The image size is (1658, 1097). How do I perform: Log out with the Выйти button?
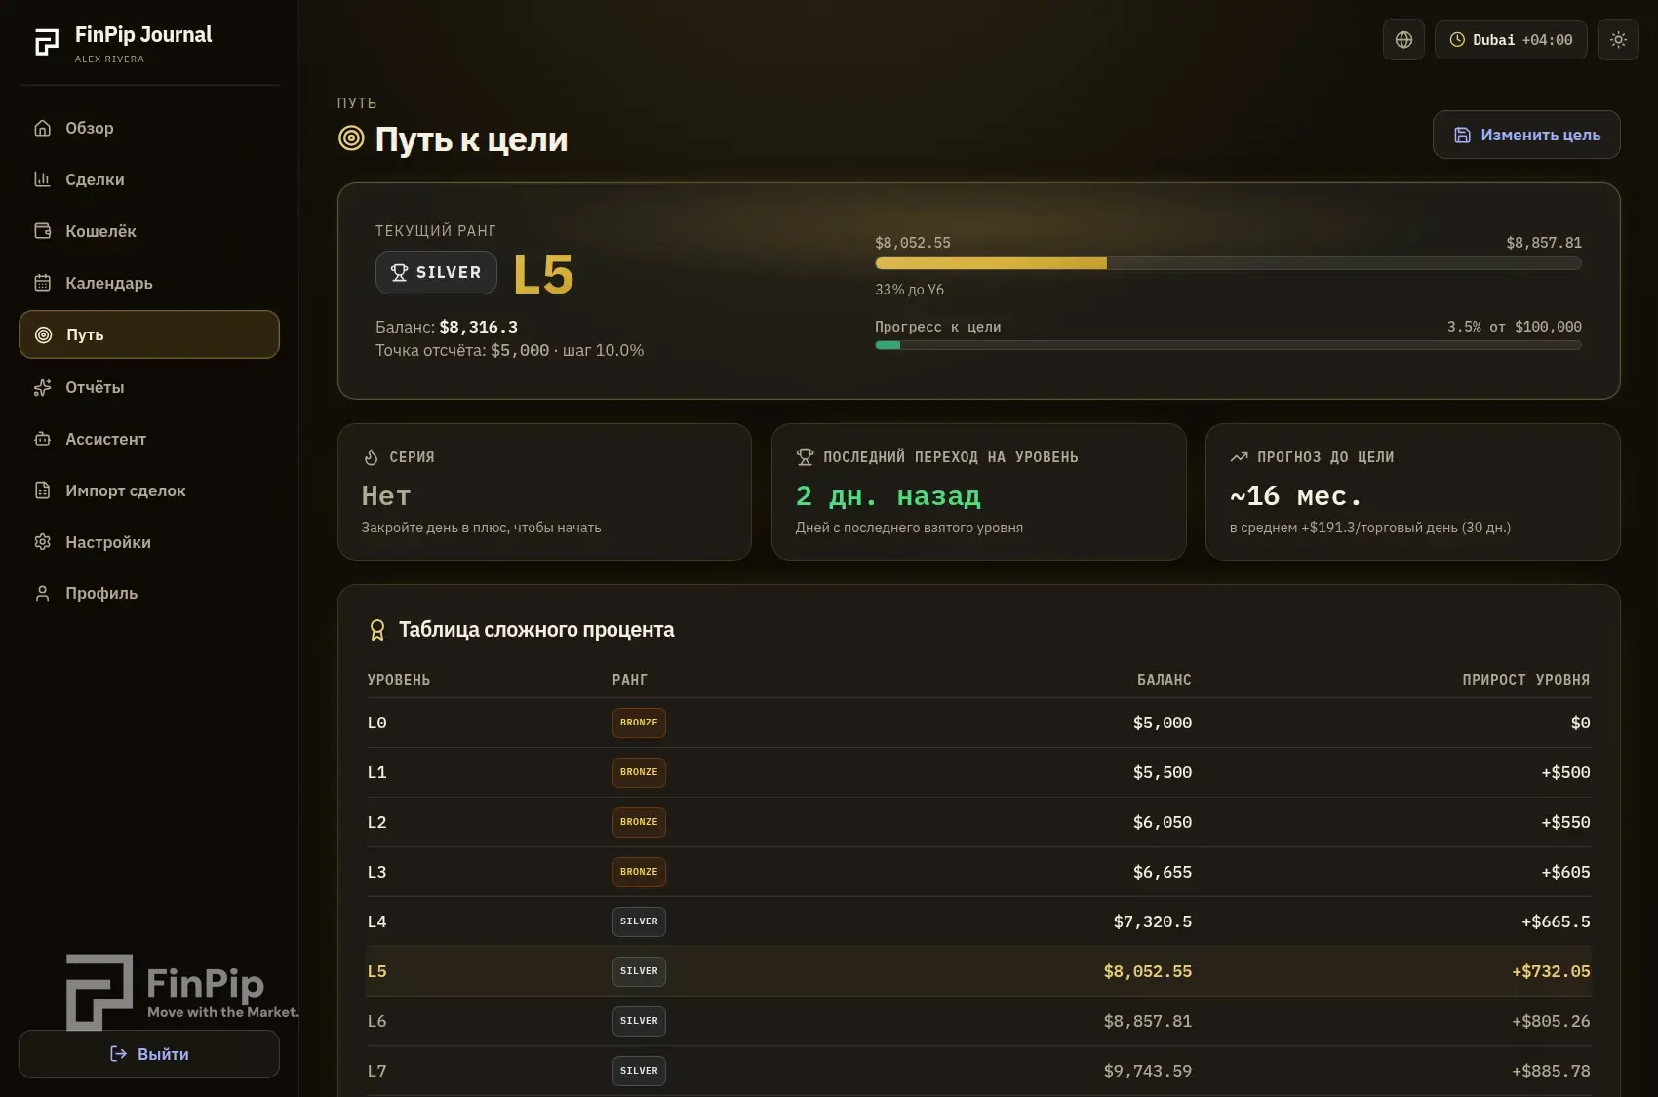pyautogui.click(x=149, y=1054)
